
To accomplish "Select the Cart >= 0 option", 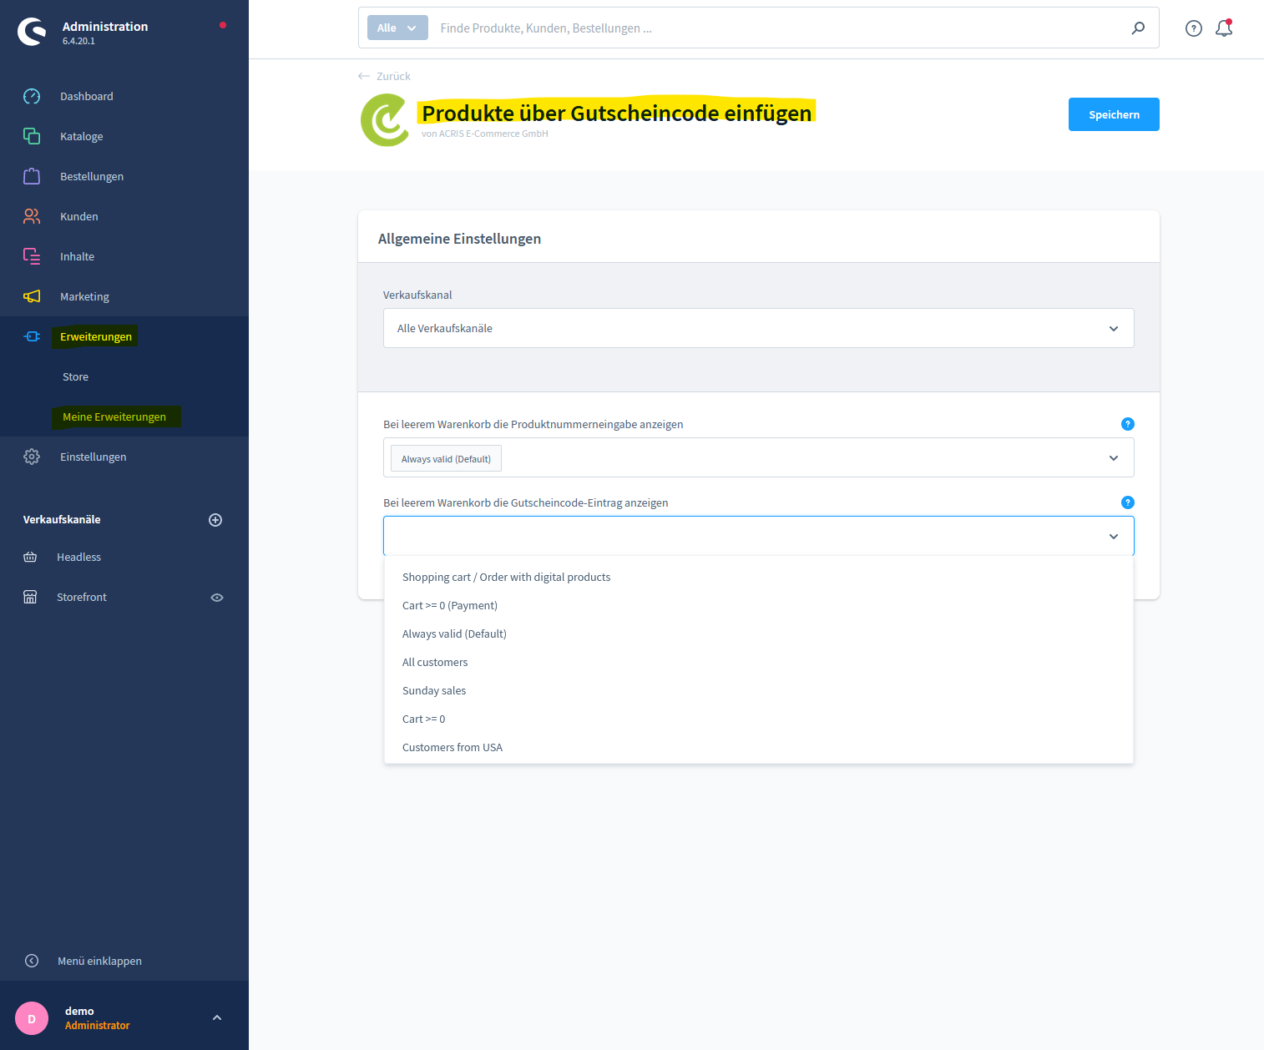I will [x=759, y=719].
